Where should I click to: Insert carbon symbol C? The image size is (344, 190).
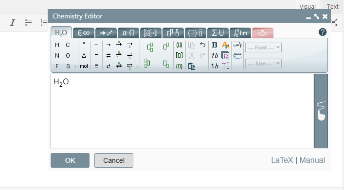tap(68, 45)
